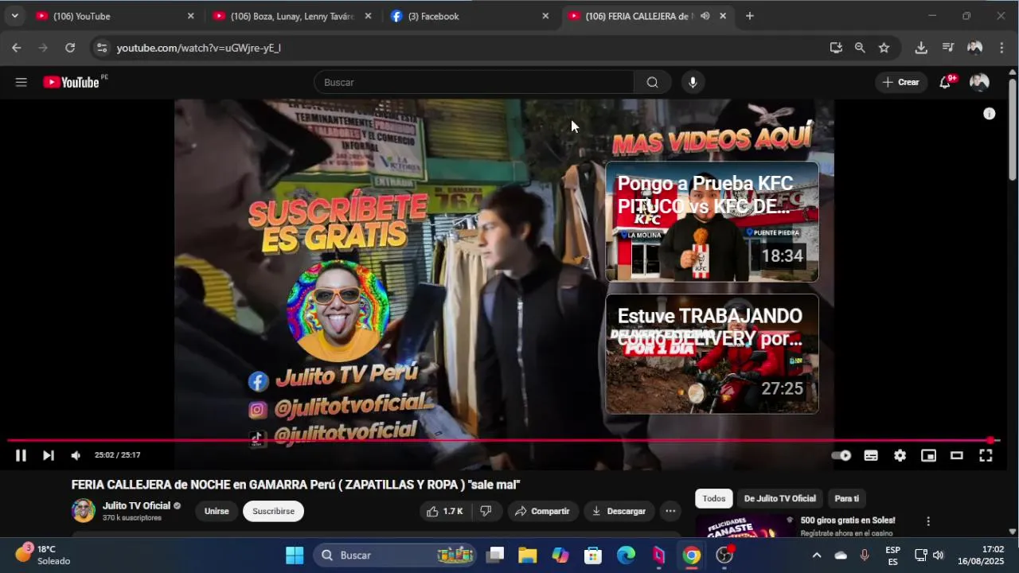Dislike the video
The height and width of the screenshot is (573, 1019).
(x=486, y=511)
